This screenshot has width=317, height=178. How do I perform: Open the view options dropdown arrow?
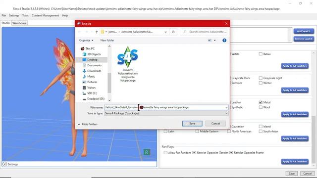tap(214, 41)
